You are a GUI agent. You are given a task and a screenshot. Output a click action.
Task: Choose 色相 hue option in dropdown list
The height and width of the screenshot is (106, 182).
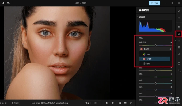pos(155,54)
